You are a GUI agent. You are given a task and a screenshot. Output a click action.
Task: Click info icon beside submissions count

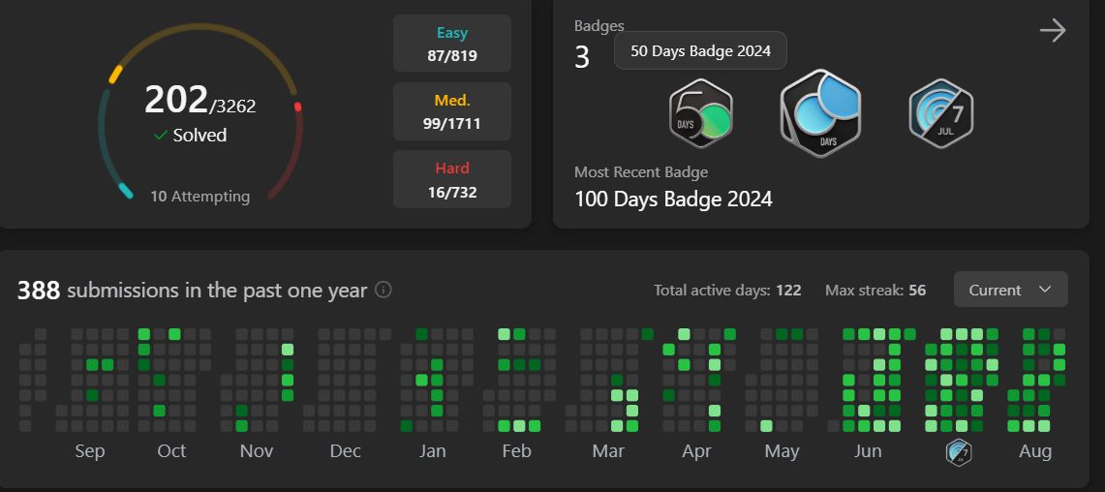click(383, 290)
